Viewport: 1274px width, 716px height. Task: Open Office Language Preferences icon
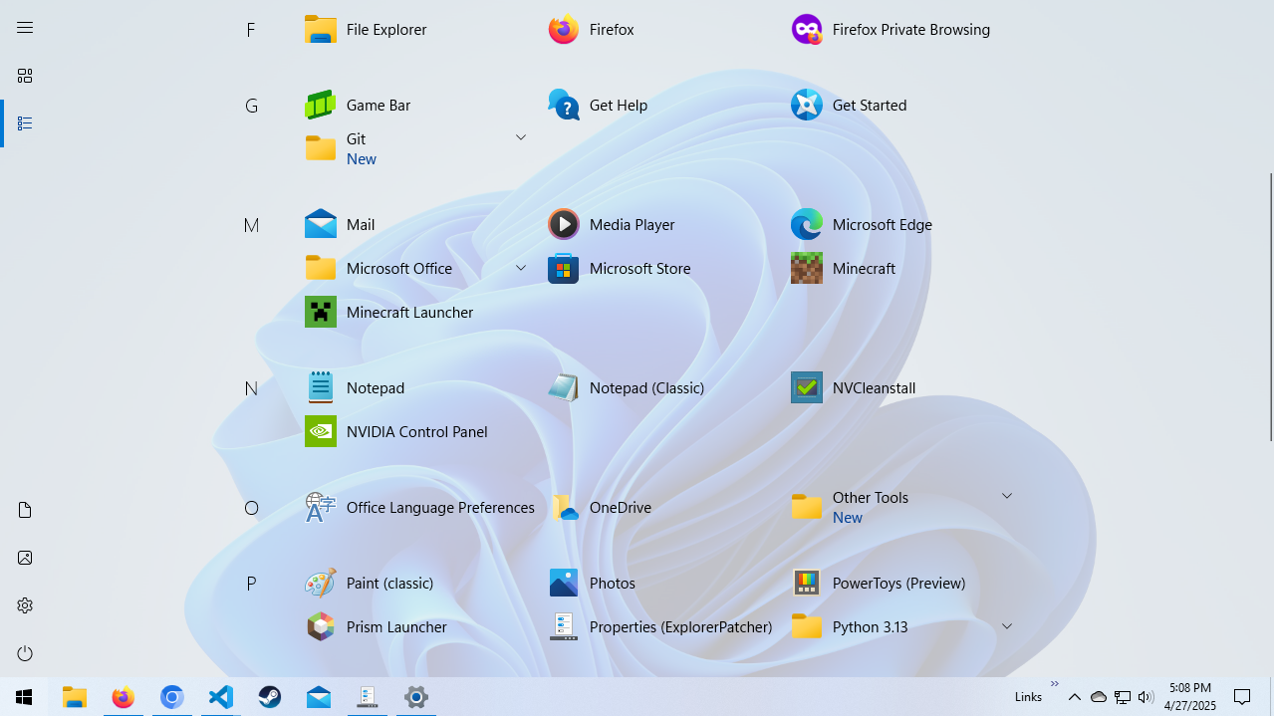(x=321, y=507)
